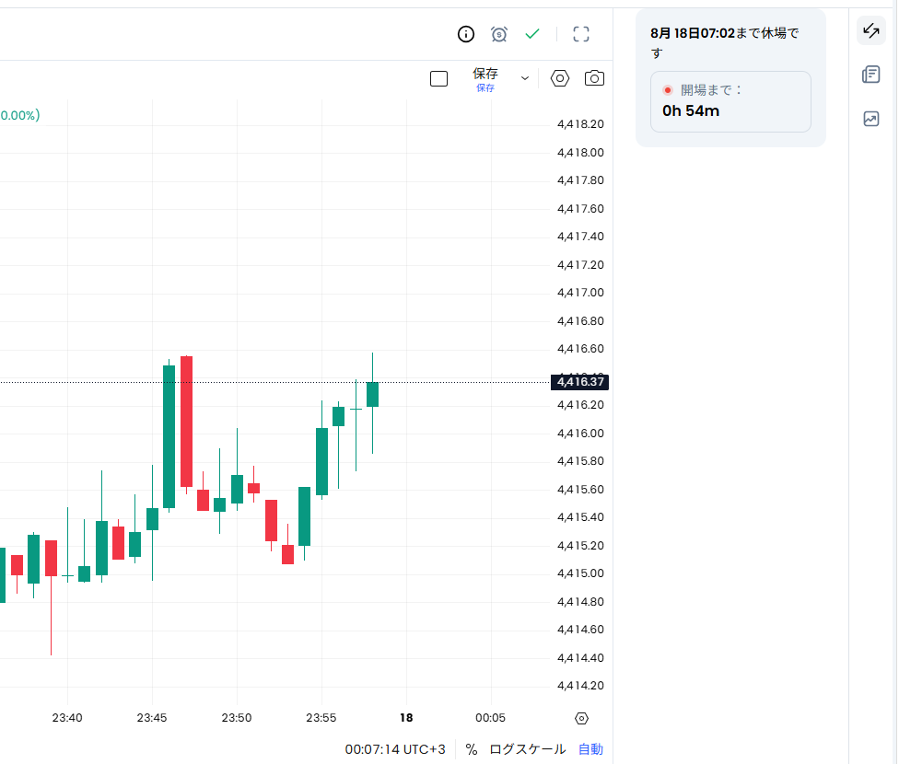
Task: Take a chart snapshot with camera icon
Action: pos(594,78)
